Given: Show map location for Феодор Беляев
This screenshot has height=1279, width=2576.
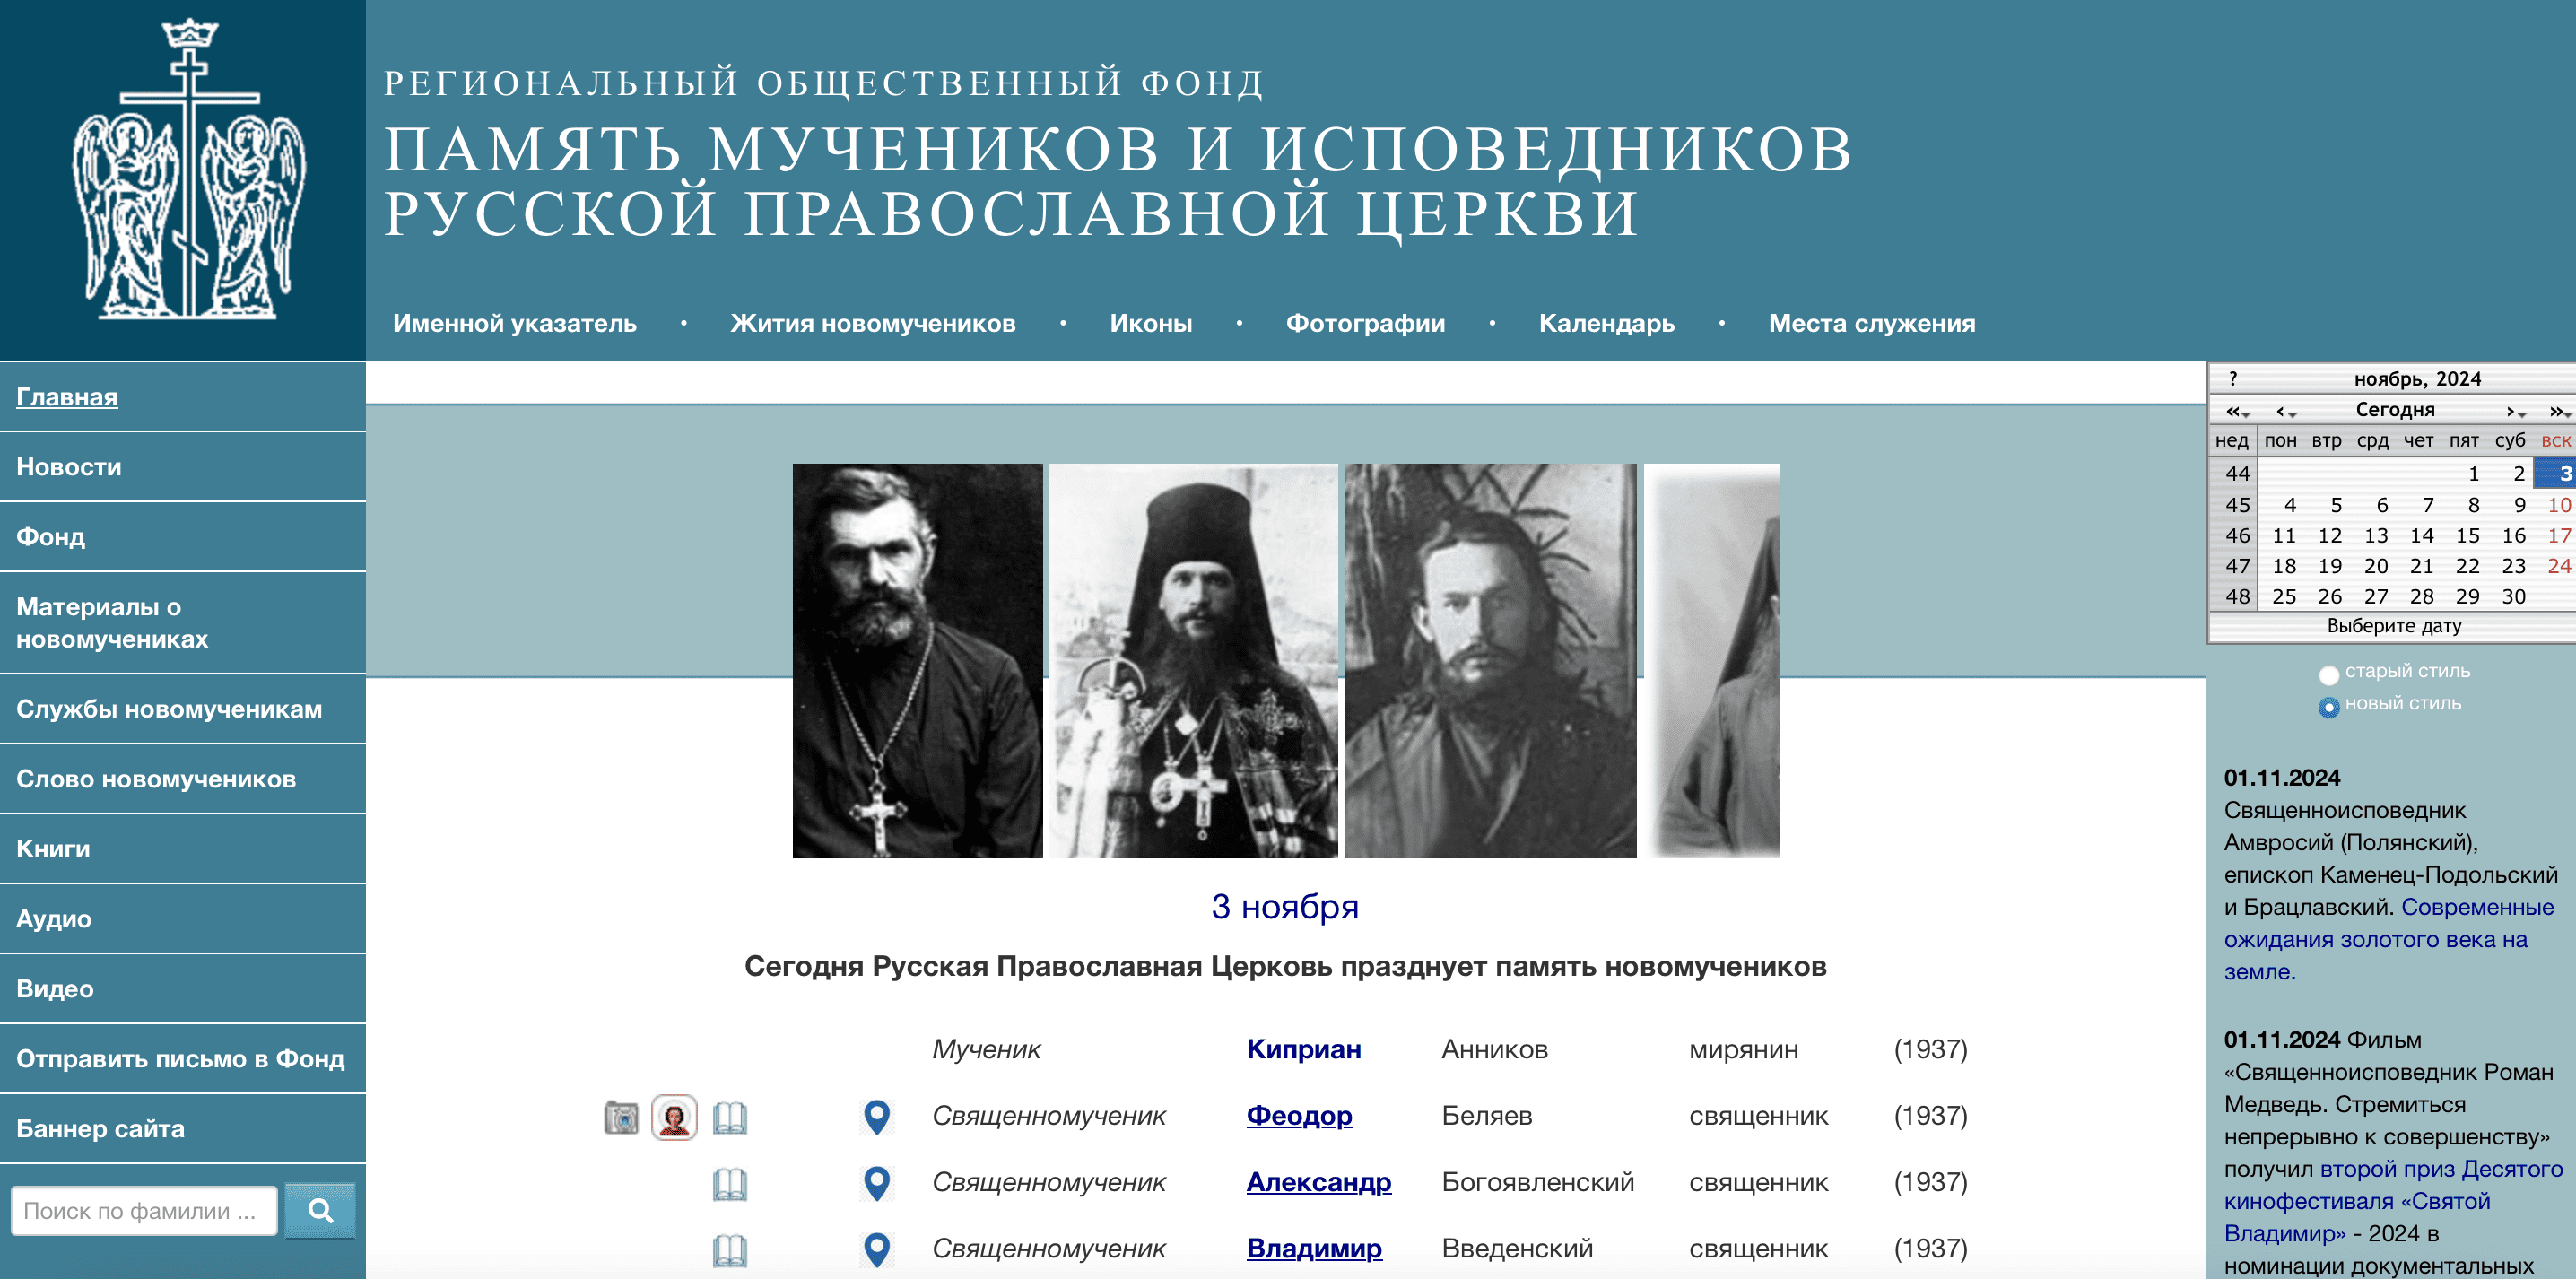Looking at the screenshot, I should click(877, 1117).
